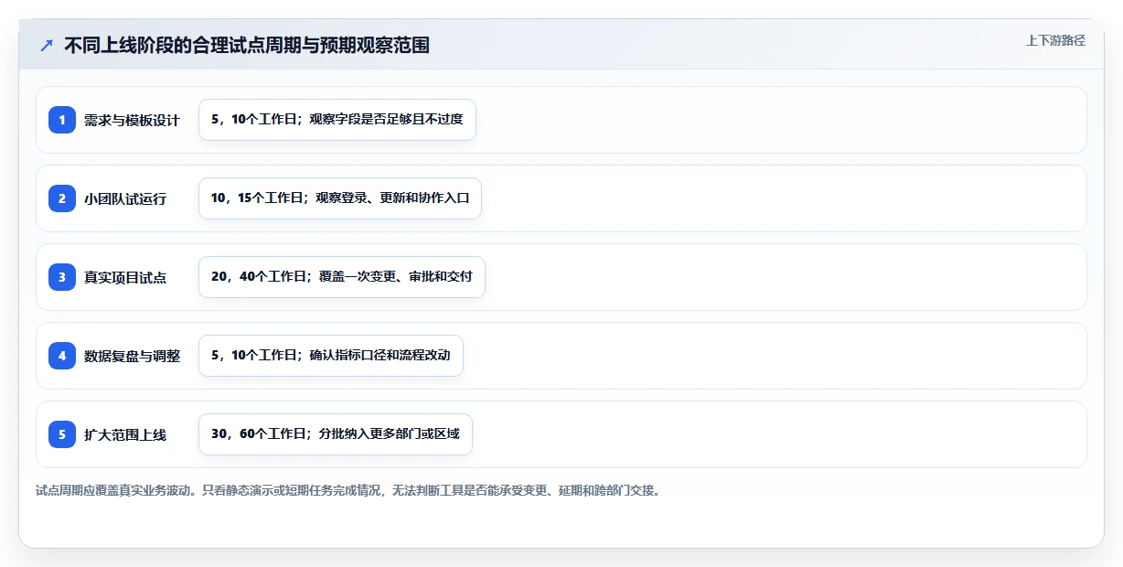
Task: Click the box 5，10个工作日；观察字段是否足够且不过度
Action: tap(337, 120)
